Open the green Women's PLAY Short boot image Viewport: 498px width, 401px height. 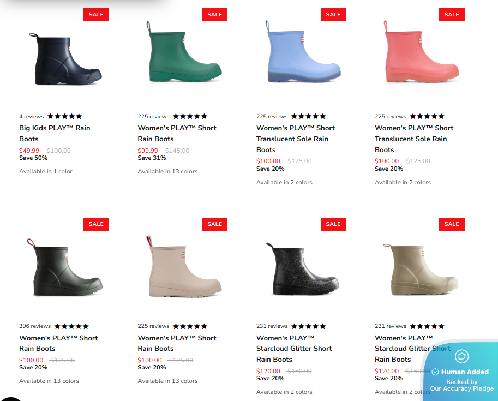click(x=184, y=51)
